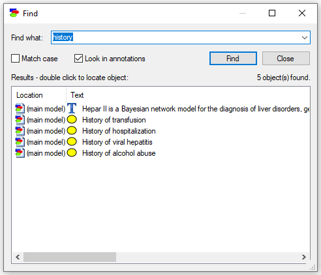Enable the Match case checkbox
This screenshot has height=275, width=321.
[x=15, y=59]
